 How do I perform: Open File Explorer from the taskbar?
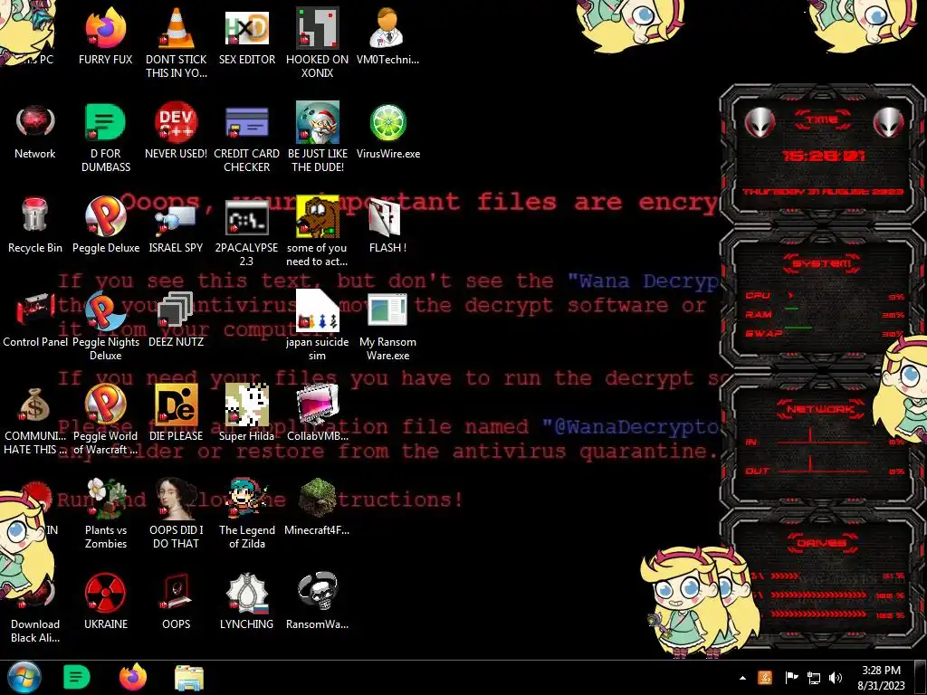click(189, 678)
